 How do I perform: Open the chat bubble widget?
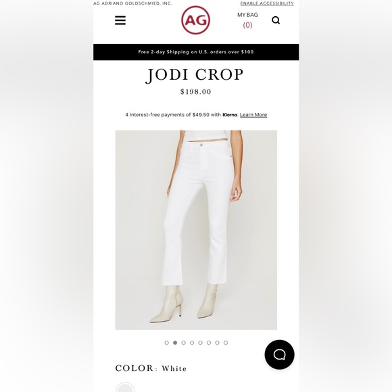280,354
